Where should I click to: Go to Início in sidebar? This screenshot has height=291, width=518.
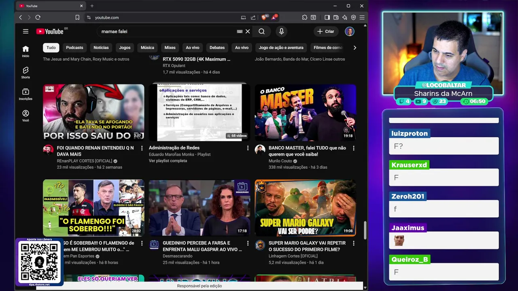25,51
